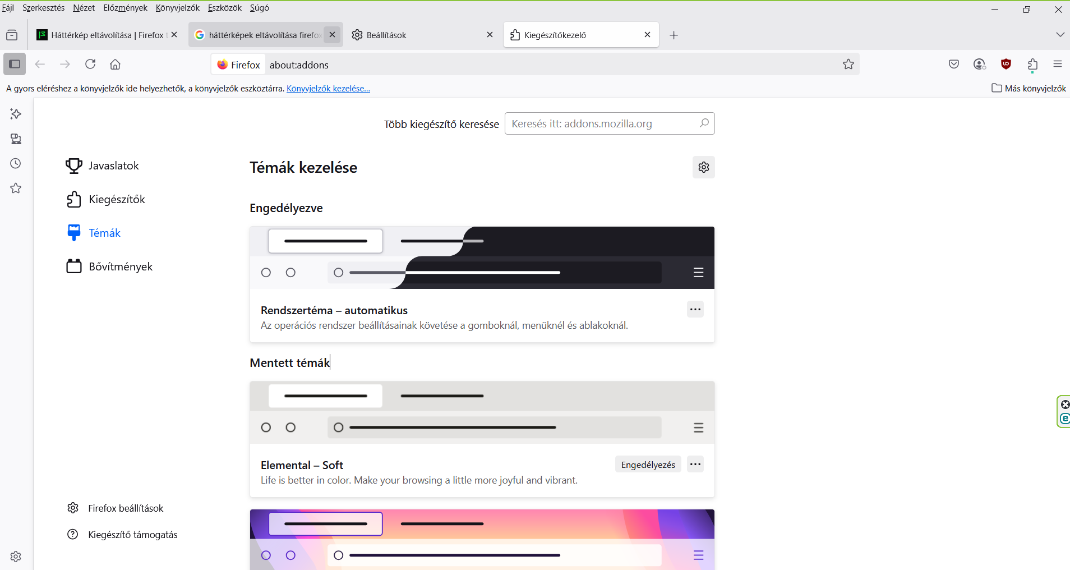
Task: Open the Pocket save icon
Action: [954, 64]
